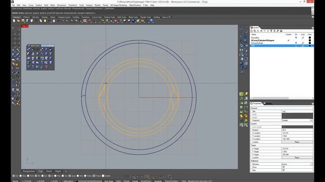This screenshot has width=325, height=182.
Task: Toggle the Near osnap checkbox
Action: coord(20,176)
